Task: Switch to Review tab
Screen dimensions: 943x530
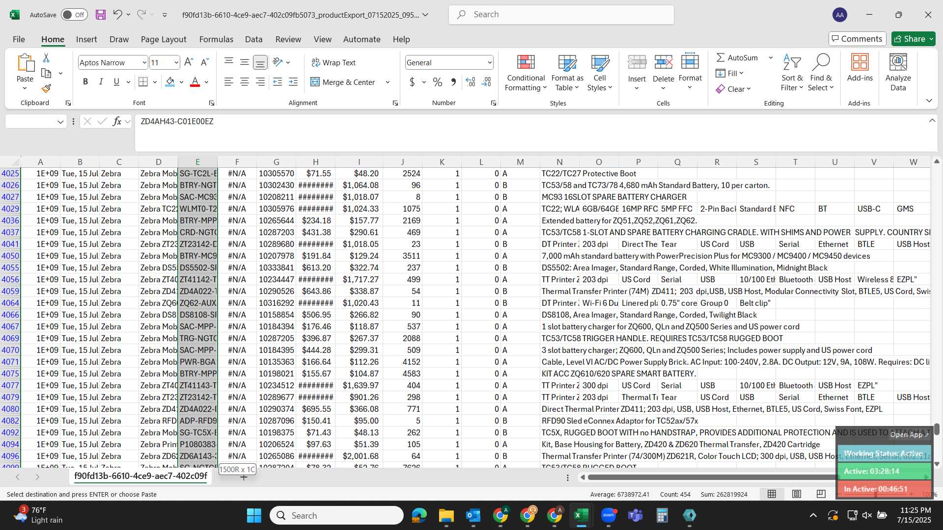Action: pos(288,39)
